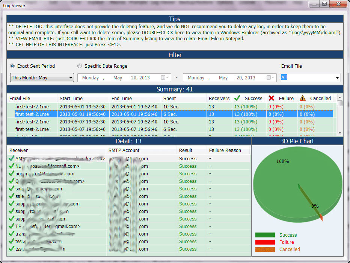Click the start date calendar picker icon
This screenshot has height=263, width=350.
(x=165, y=78)
